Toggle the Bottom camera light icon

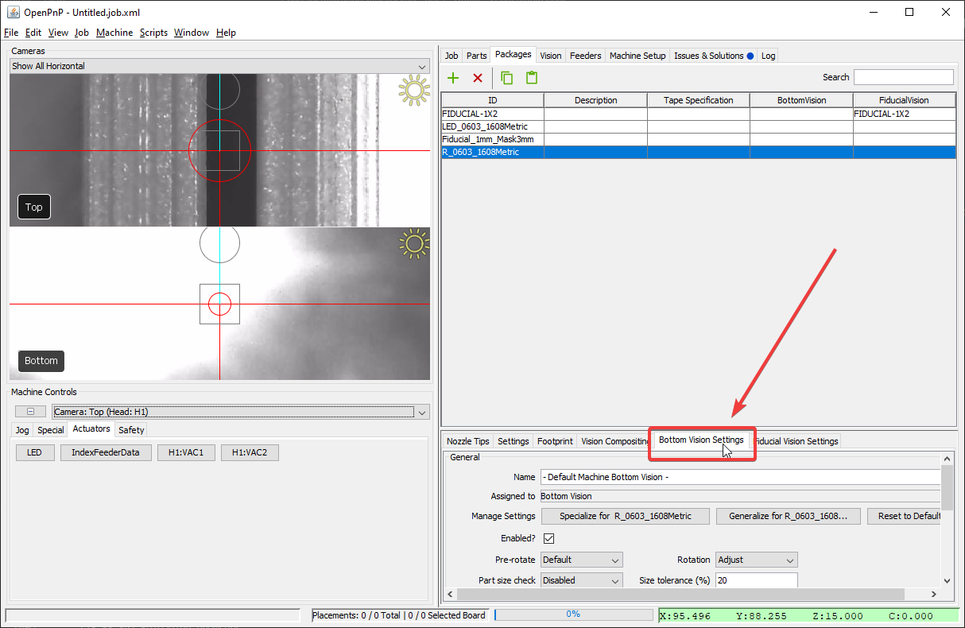click(x=413, y=244)
